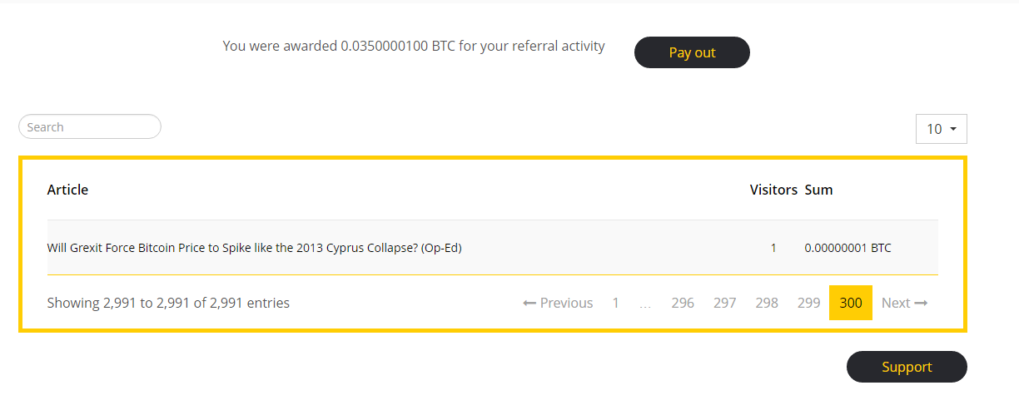
Task: Click the highlighted page 300 button
Action: 851,303
